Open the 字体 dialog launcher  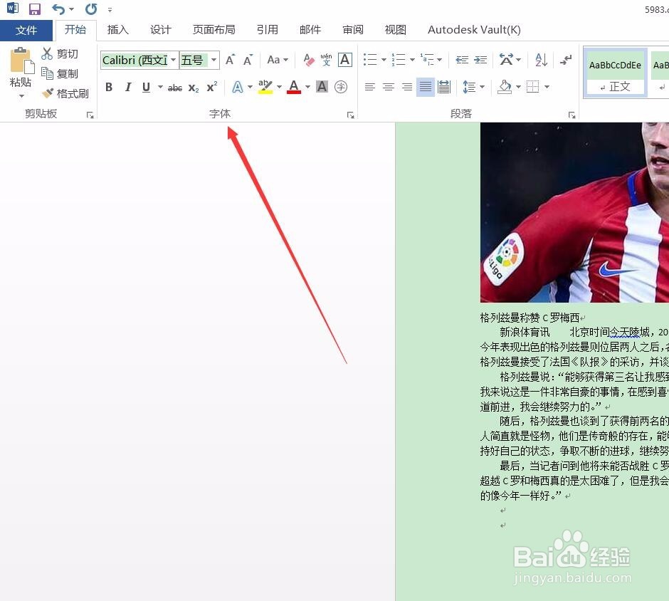tap(351, 115)
